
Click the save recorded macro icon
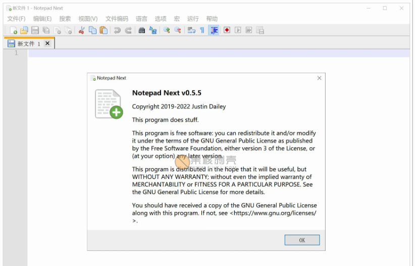point(260,30)
